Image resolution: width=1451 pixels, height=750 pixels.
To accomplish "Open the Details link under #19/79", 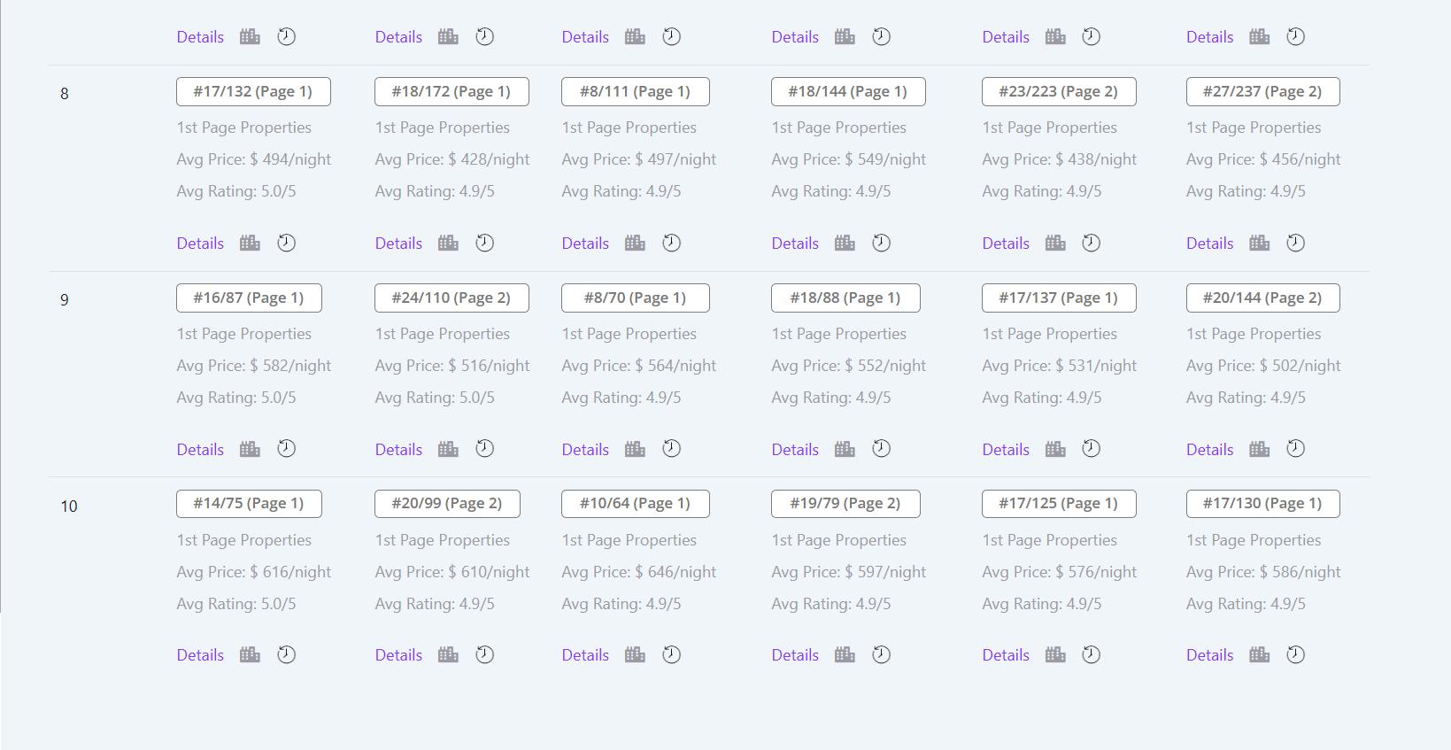I will pyautogui.click(x=795, y=654).
